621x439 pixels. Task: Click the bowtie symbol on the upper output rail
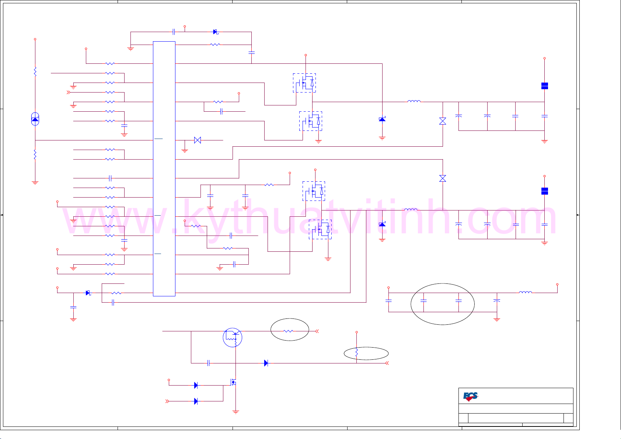(443, 121)
